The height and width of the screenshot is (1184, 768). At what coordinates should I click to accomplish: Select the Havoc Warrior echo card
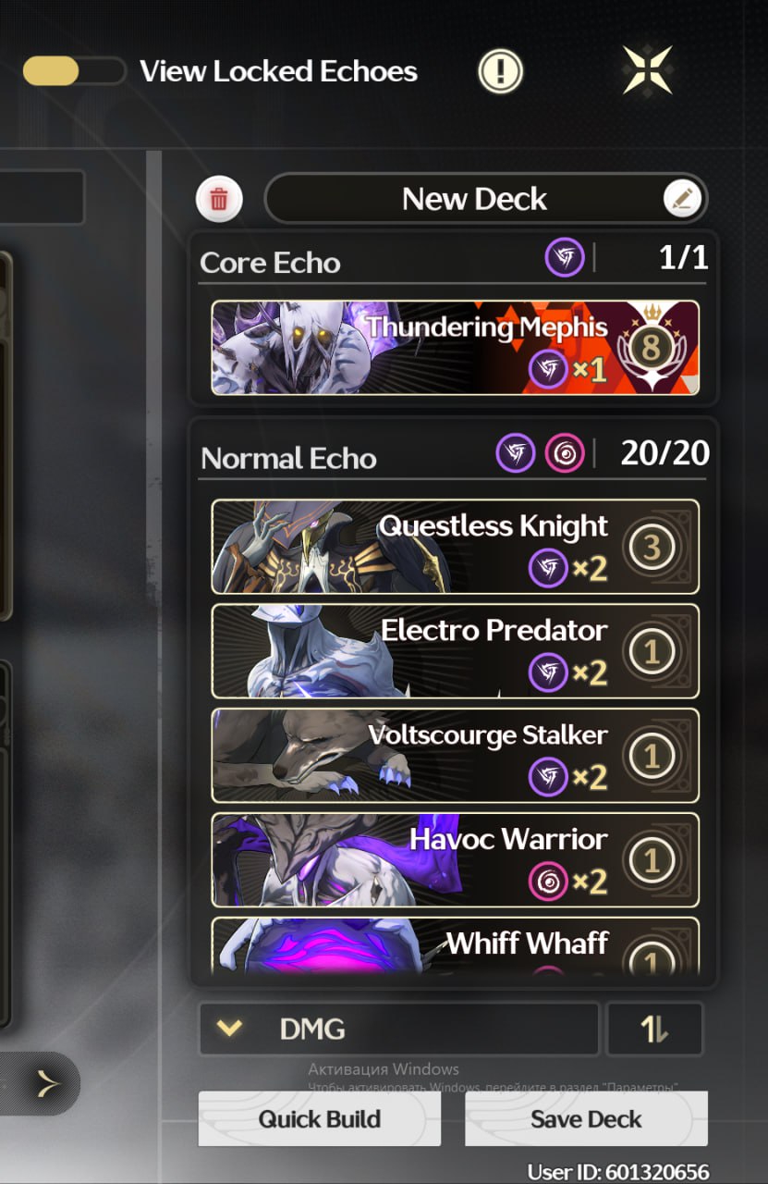pyautogui.click(x=455, y=860)
